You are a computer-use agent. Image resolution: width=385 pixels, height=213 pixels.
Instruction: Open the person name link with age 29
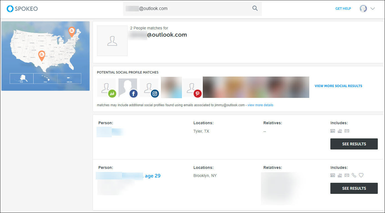click(x=128, y=176)
